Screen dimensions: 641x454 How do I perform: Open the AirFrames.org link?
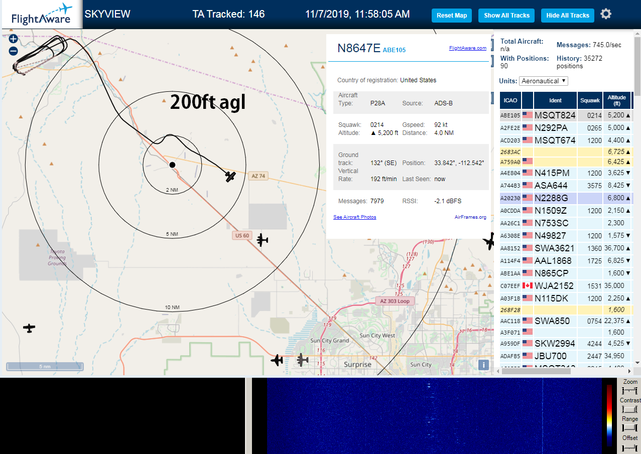(470, 217)
